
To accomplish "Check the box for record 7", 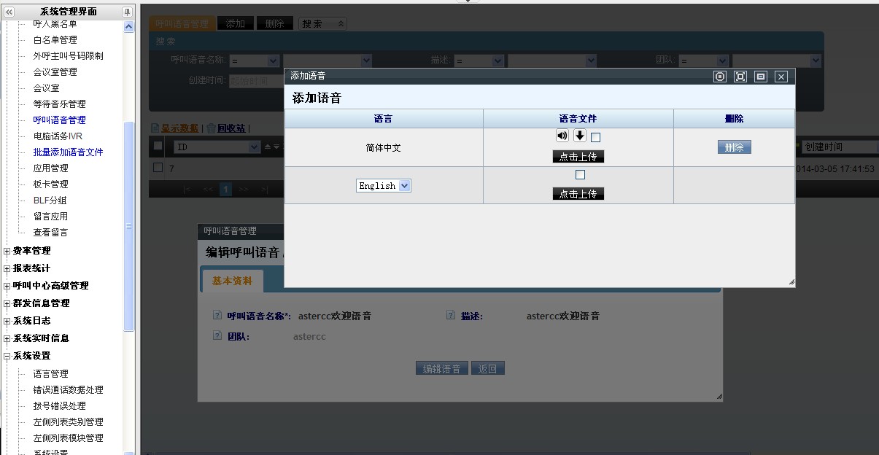I will (158, 168).
